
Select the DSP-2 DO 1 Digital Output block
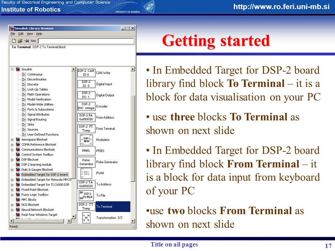86,95
